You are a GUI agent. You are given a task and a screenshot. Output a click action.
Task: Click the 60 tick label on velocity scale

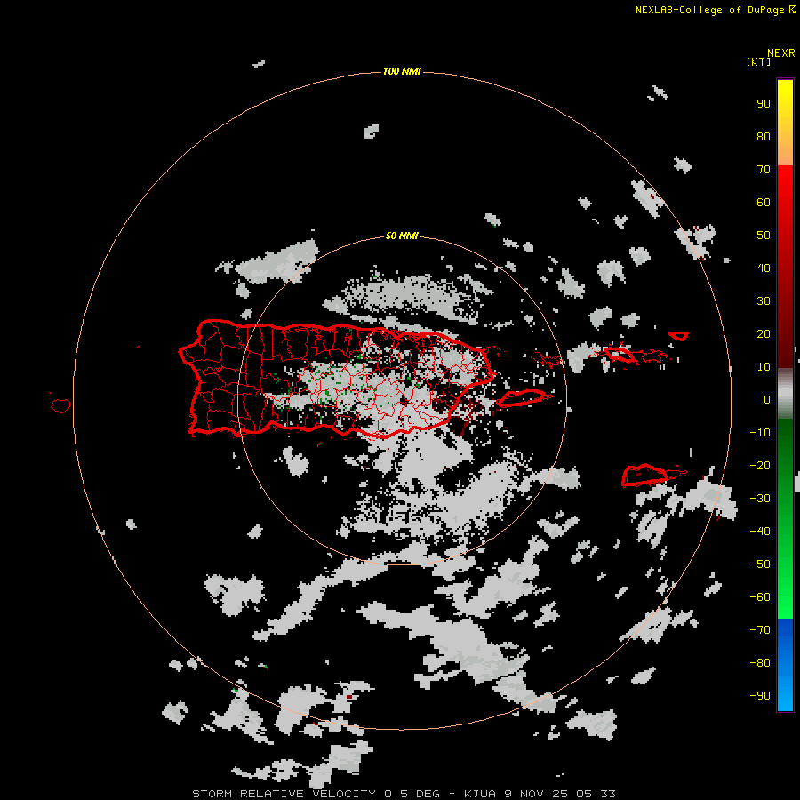tap(764, 202)
